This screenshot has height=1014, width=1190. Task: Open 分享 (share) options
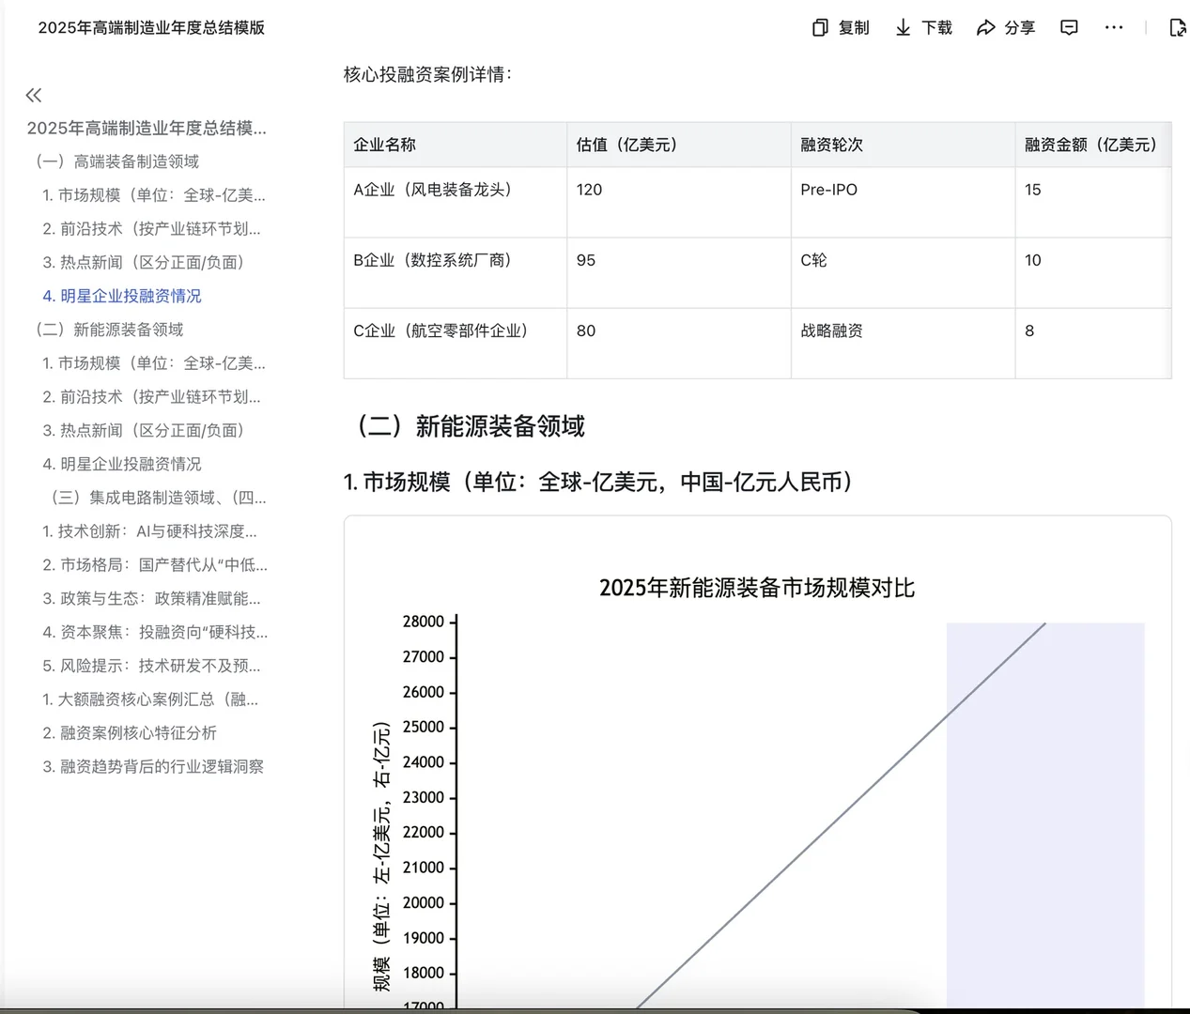point(1005,27)
